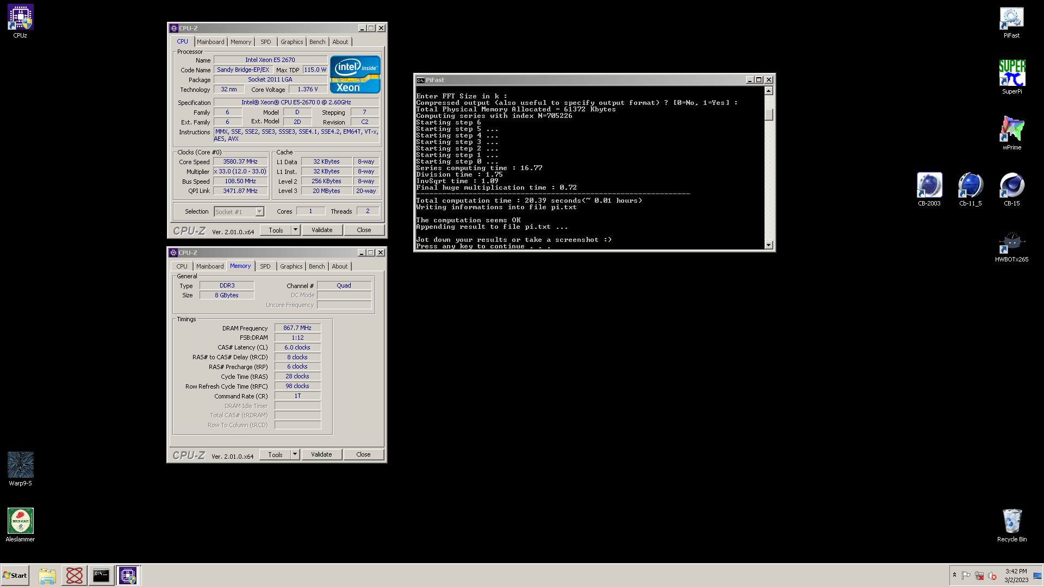Open the PiFast desktop shortcut
The width and height of the screenshot is (1044, 587).
[1011, 21]
